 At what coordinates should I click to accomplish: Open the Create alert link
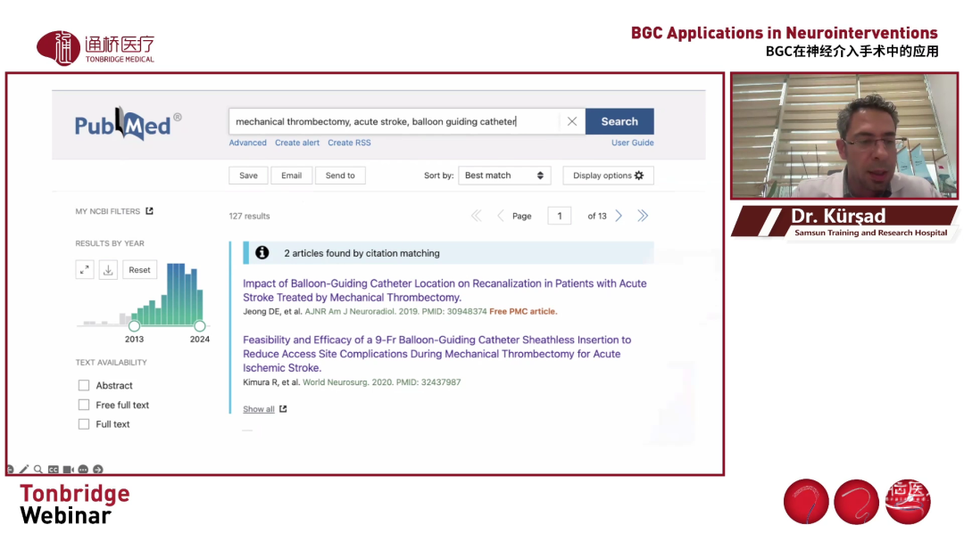[x=297, y=143]
